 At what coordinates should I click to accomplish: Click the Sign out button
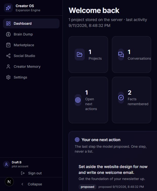click(x=31, y=173)
